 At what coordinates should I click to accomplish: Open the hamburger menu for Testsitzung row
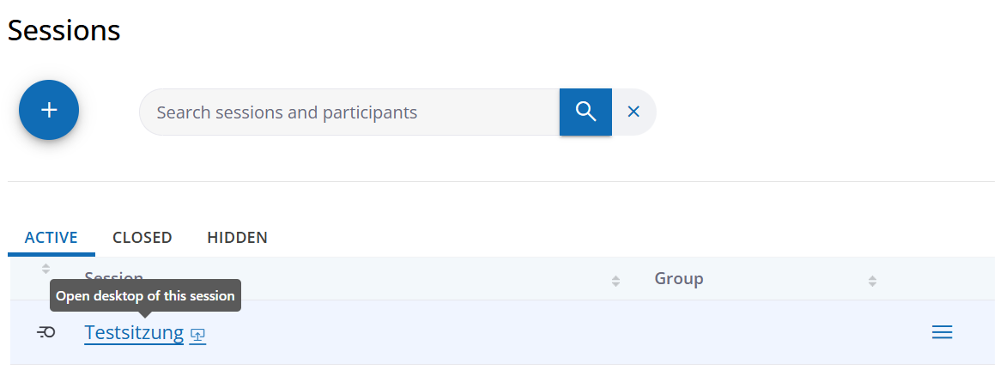pyautogui.click(x=942, y=332)
